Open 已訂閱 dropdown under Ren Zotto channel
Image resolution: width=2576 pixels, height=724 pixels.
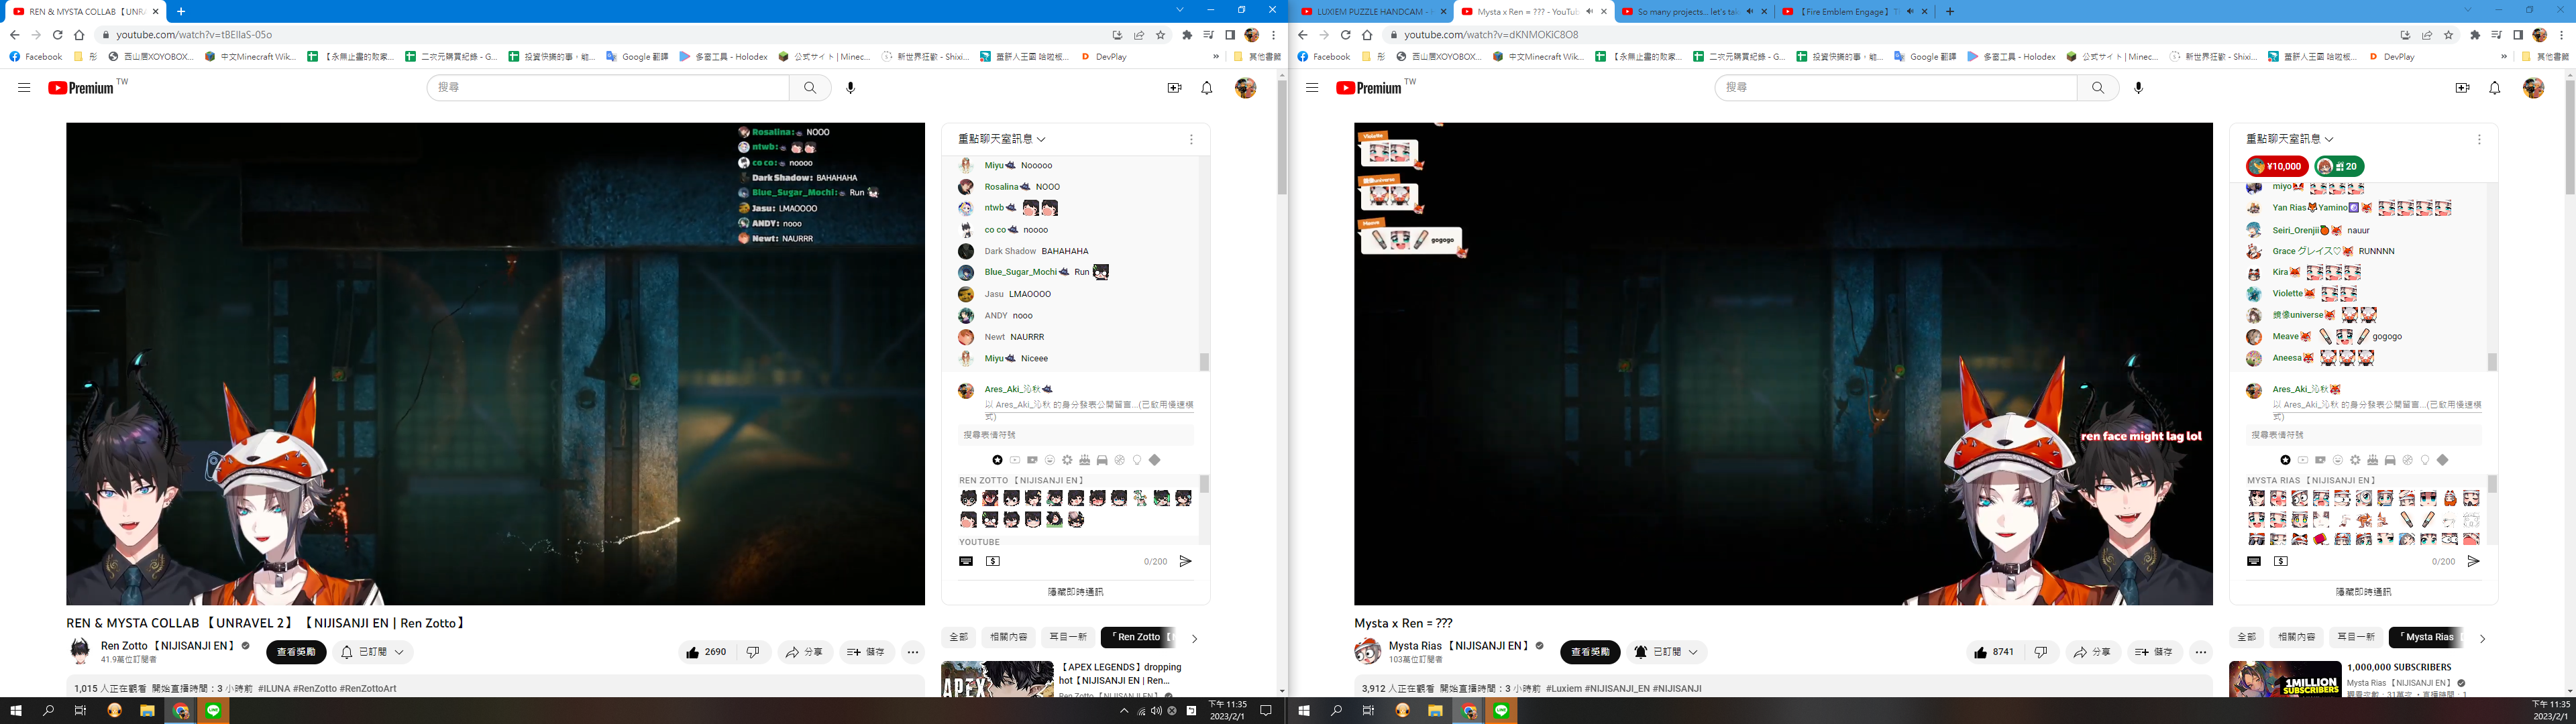pos(373,652)
